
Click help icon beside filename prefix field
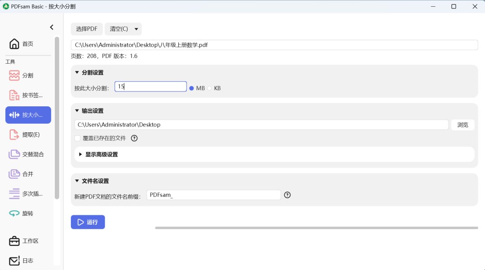287,195
